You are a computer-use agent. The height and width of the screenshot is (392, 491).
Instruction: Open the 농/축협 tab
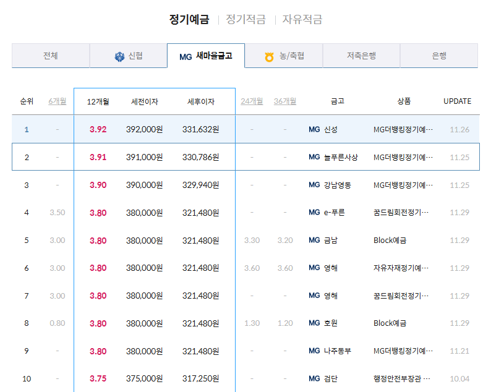point(284,56)
